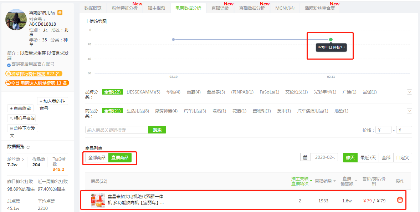Click the orange shop badge beside 喜娟家居用品
The image size is (420, 212).
pos(60,12)
